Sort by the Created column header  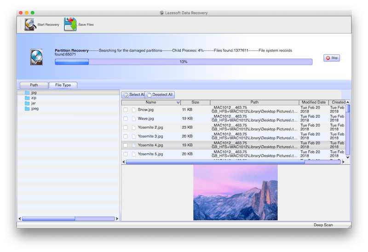[337, 102]
